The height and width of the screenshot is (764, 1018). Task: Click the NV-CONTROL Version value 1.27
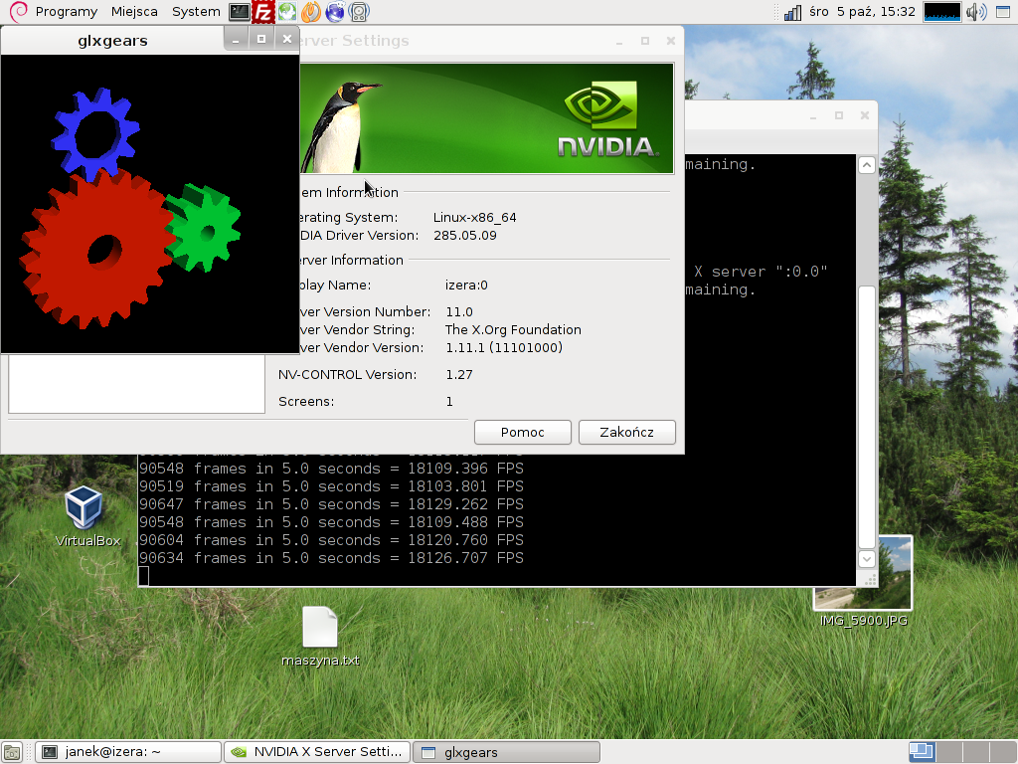[x=459, y=375]
